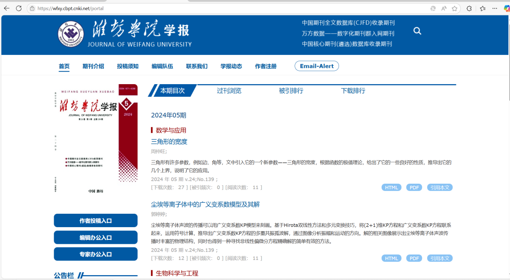Image resolution: width=510 pixels, height=280 pixels.
Task: Switch to the 过刊浏览 tab
Action: [x=229, y=91]
